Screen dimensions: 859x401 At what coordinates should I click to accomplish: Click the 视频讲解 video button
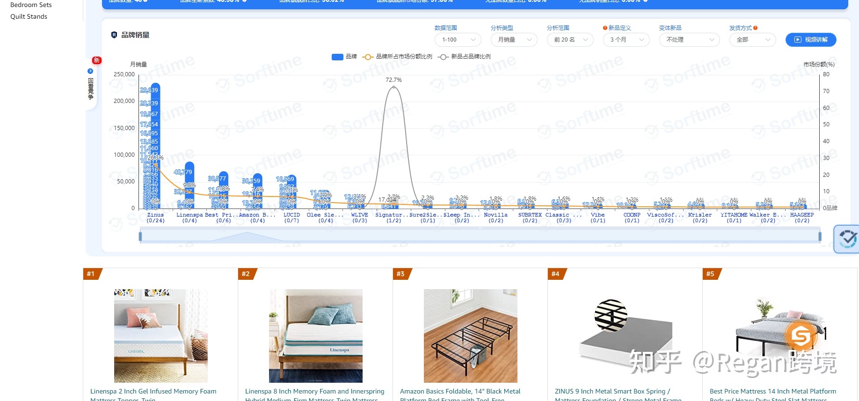coord(811,40)
